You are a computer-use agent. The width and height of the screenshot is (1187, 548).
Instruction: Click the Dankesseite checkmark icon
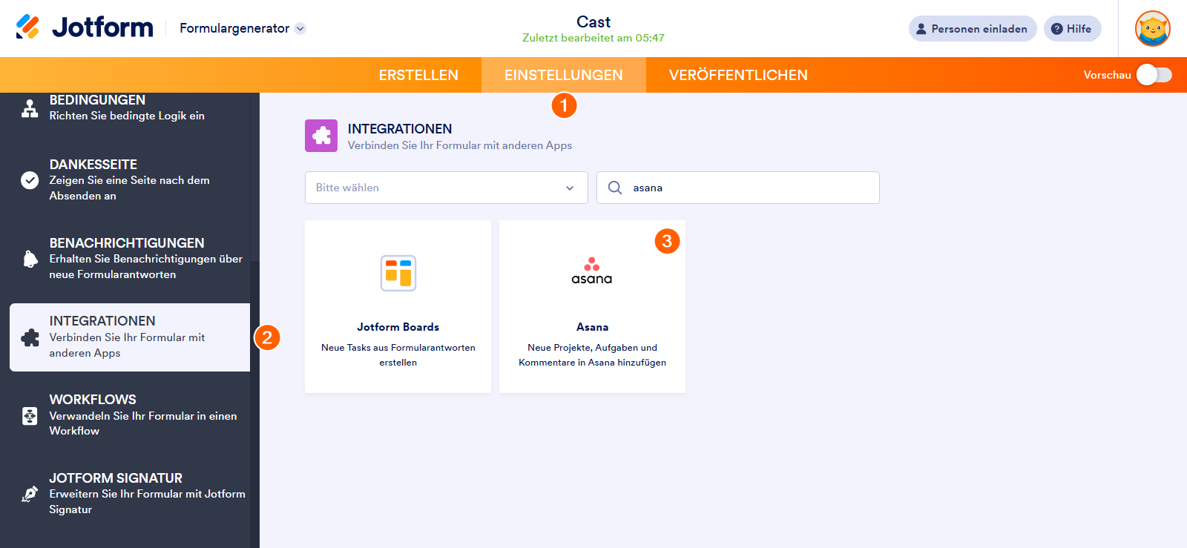click(x=30, y=180)
